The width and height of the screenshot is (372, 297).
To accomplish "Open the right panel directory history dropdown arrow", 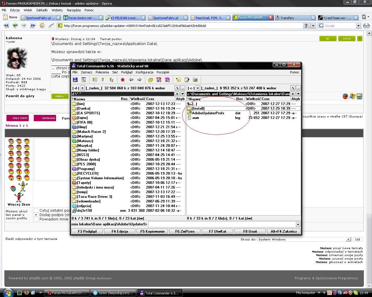I will (x=298, y=94).
